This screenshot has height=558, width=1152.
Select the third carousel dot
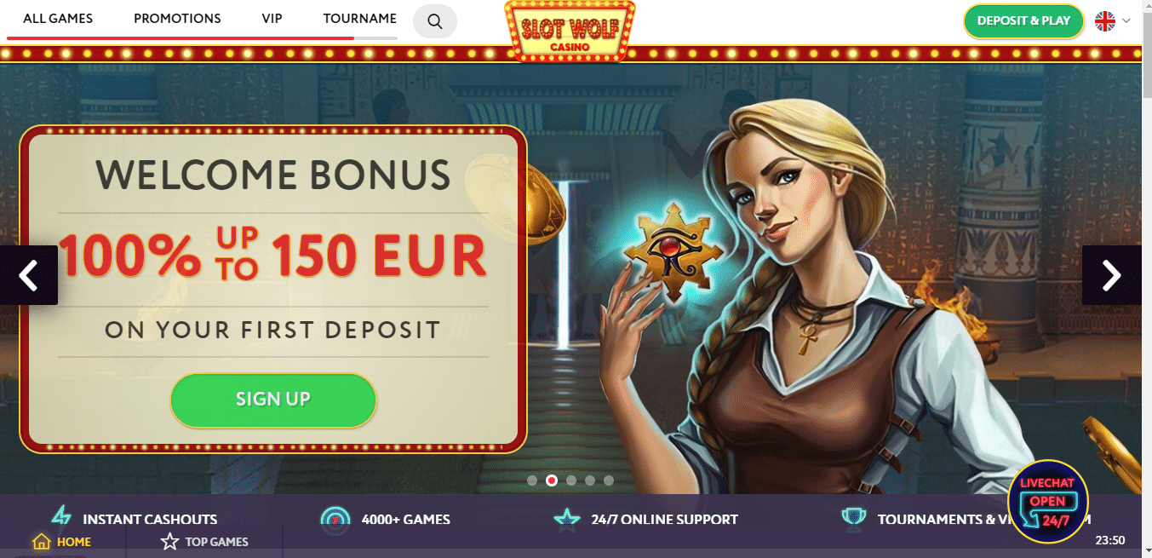[x=570, y=480]
